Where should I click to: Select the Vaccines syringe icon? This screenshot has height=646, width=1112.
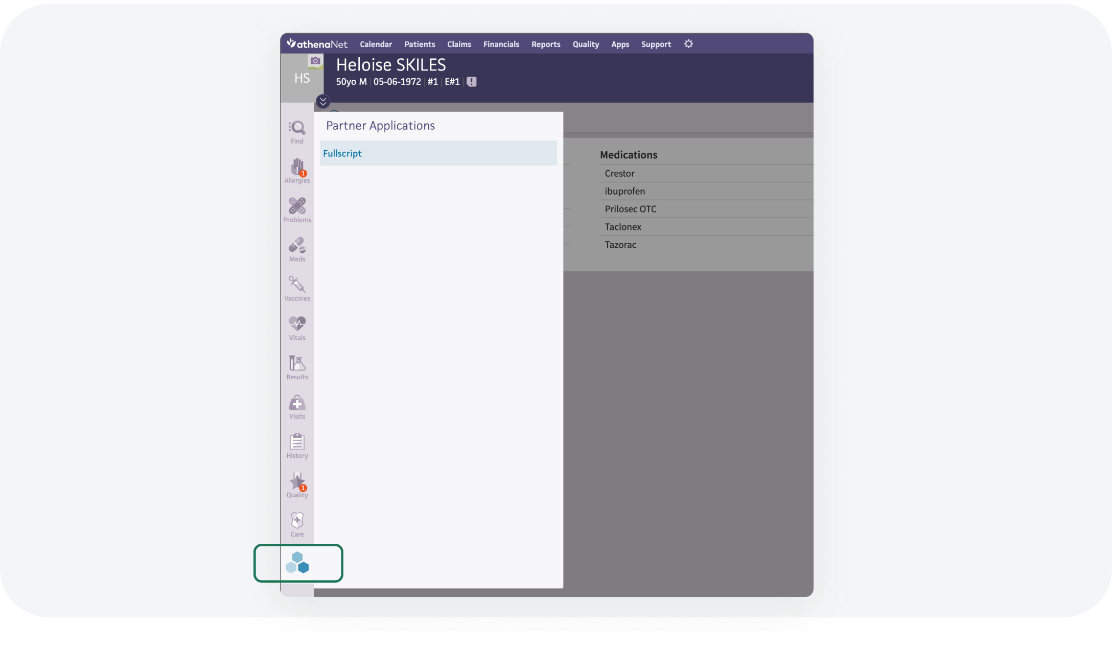(296, 287)
